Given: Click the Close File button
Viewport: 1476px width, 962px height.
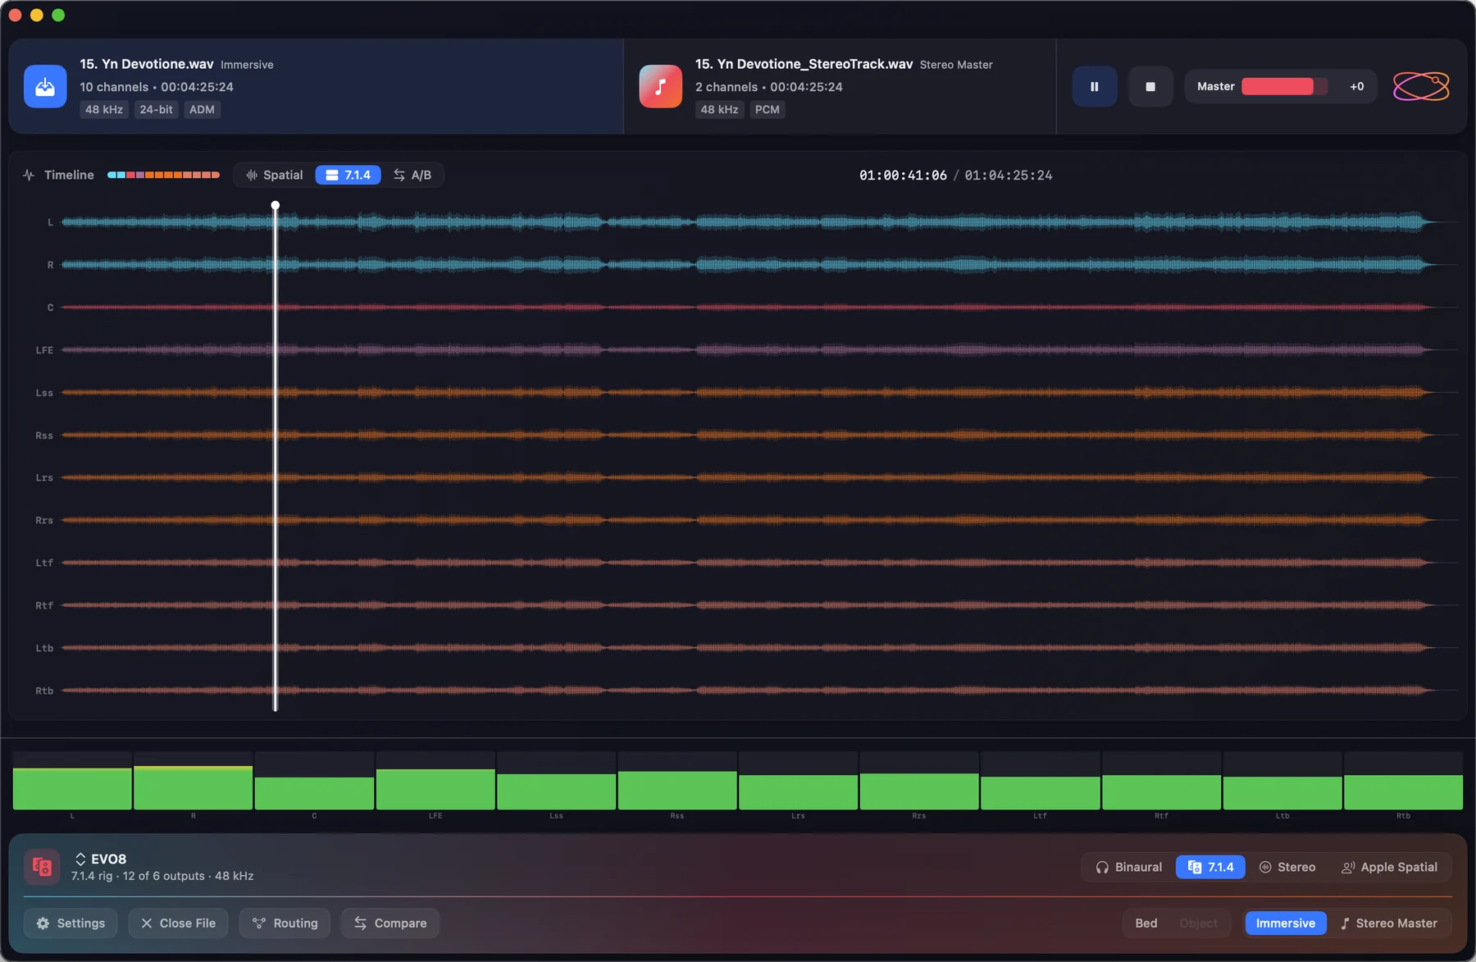Looking at the screenshot, I should click(178, 923).
